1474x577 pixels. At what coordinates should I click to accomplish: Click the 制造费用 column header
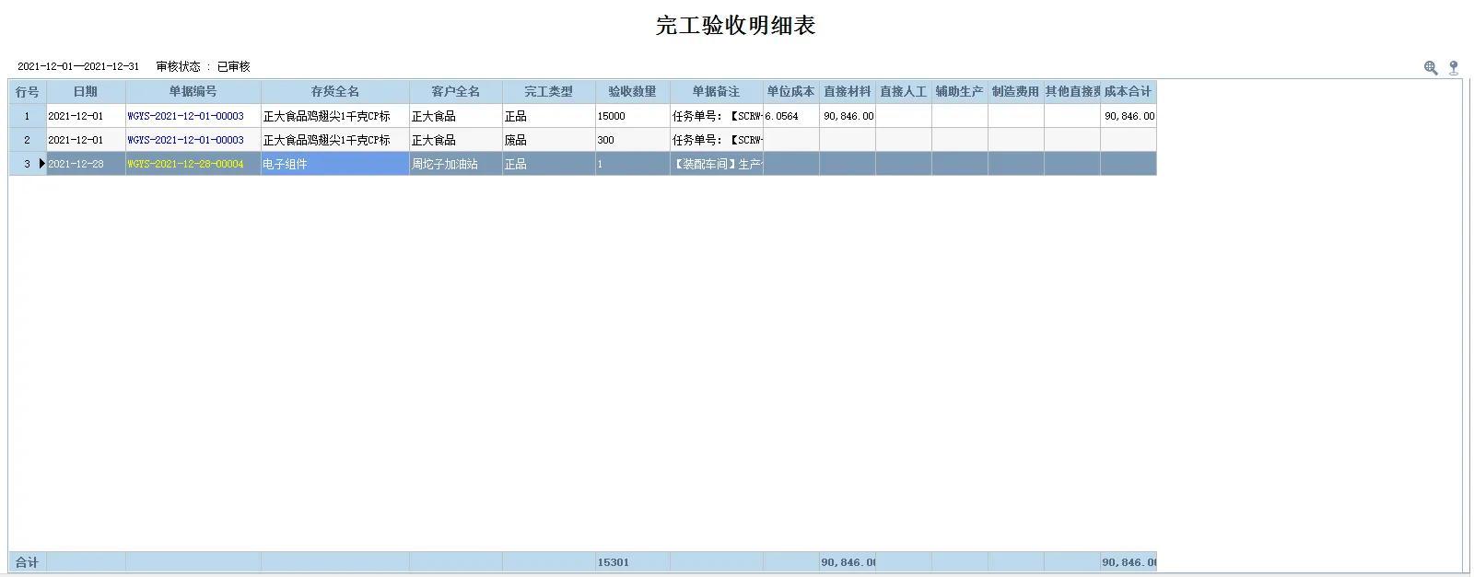point(1016,92)
